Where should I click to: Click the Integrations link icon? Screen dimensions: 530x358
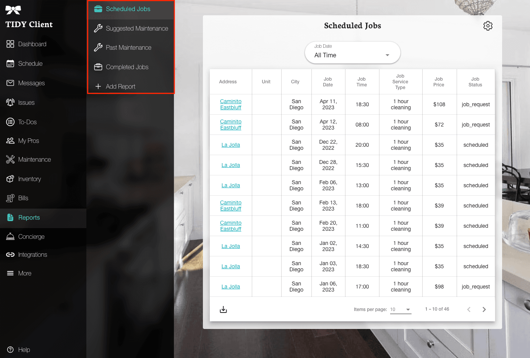pos(10,255)
